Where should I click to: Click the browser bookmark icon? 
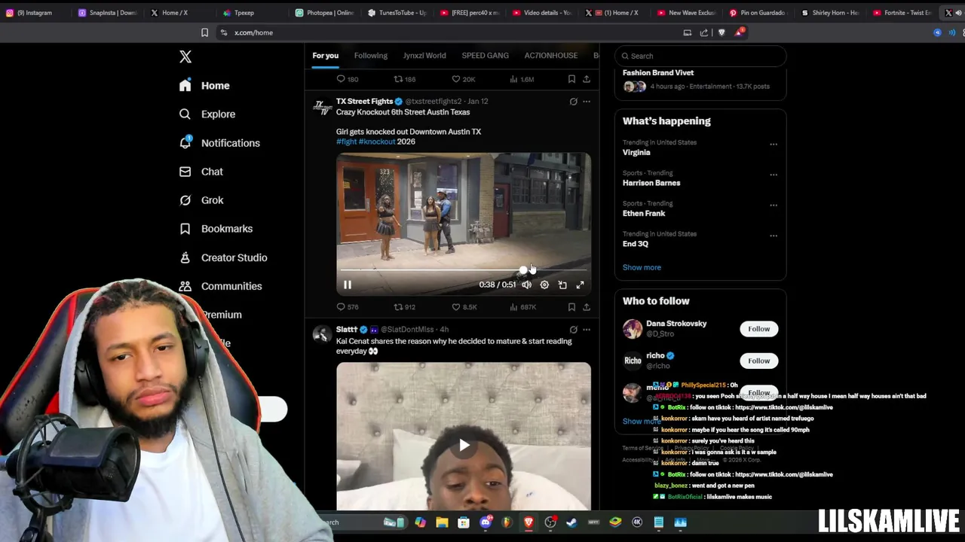tap(204, 32)
